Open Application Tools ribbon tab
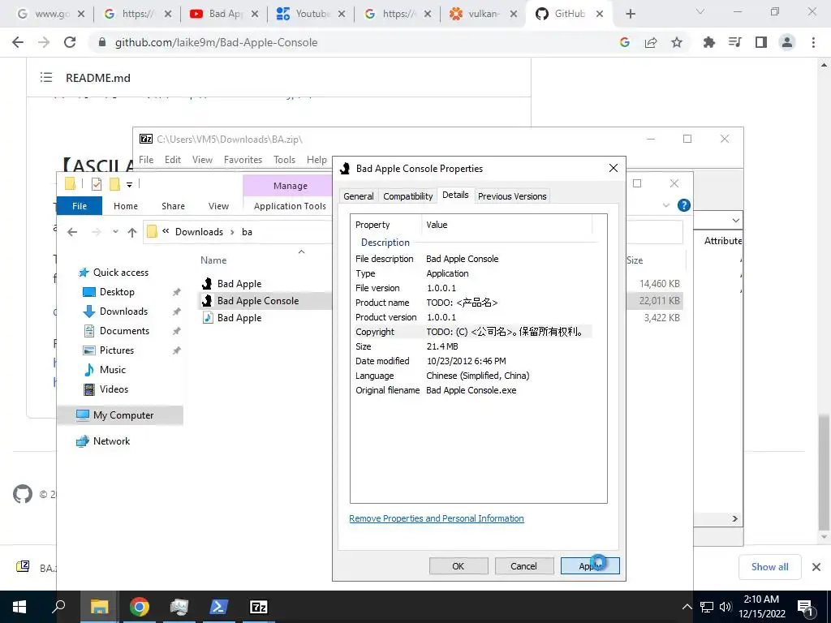Image resolution: width=831 pixels, height=623 pixels. (290, 206)
